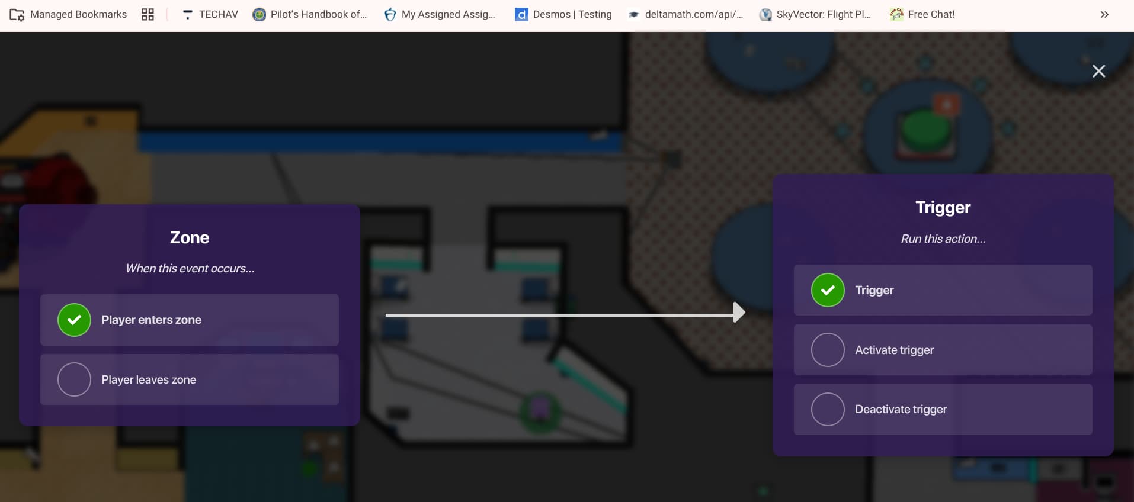
Task: Open the Free Chat! bookmark
Action: tap(922, 14)
